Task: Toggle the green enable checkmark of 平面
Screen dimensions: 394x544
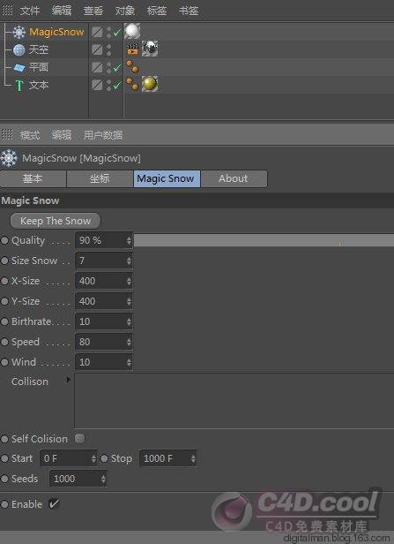Action: pyautogui.click(x=117, y=68)
